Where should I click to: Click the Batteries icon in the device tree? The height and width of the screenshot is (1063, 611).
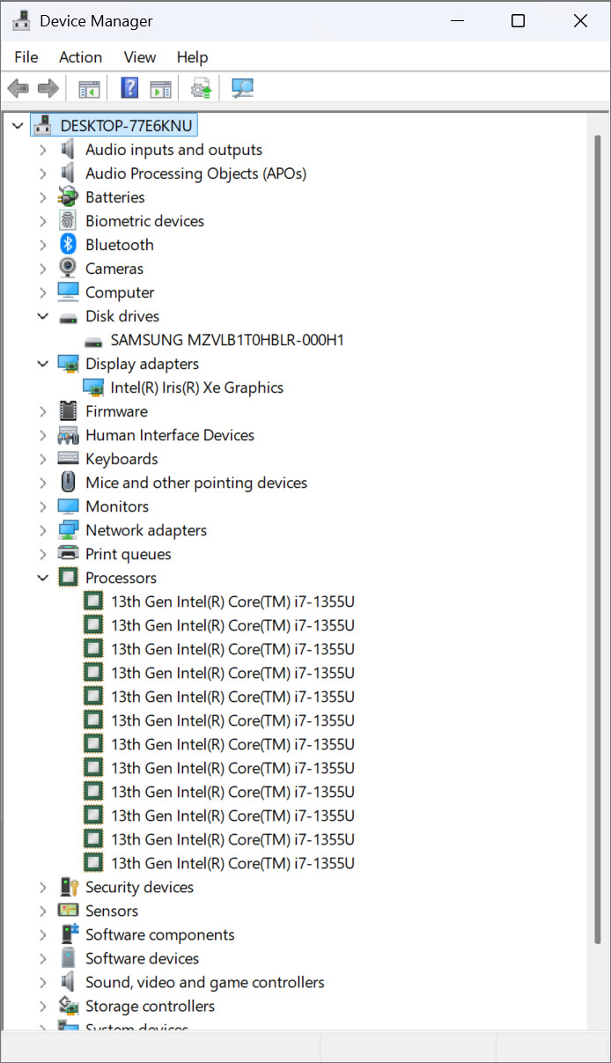pos(69,197)
